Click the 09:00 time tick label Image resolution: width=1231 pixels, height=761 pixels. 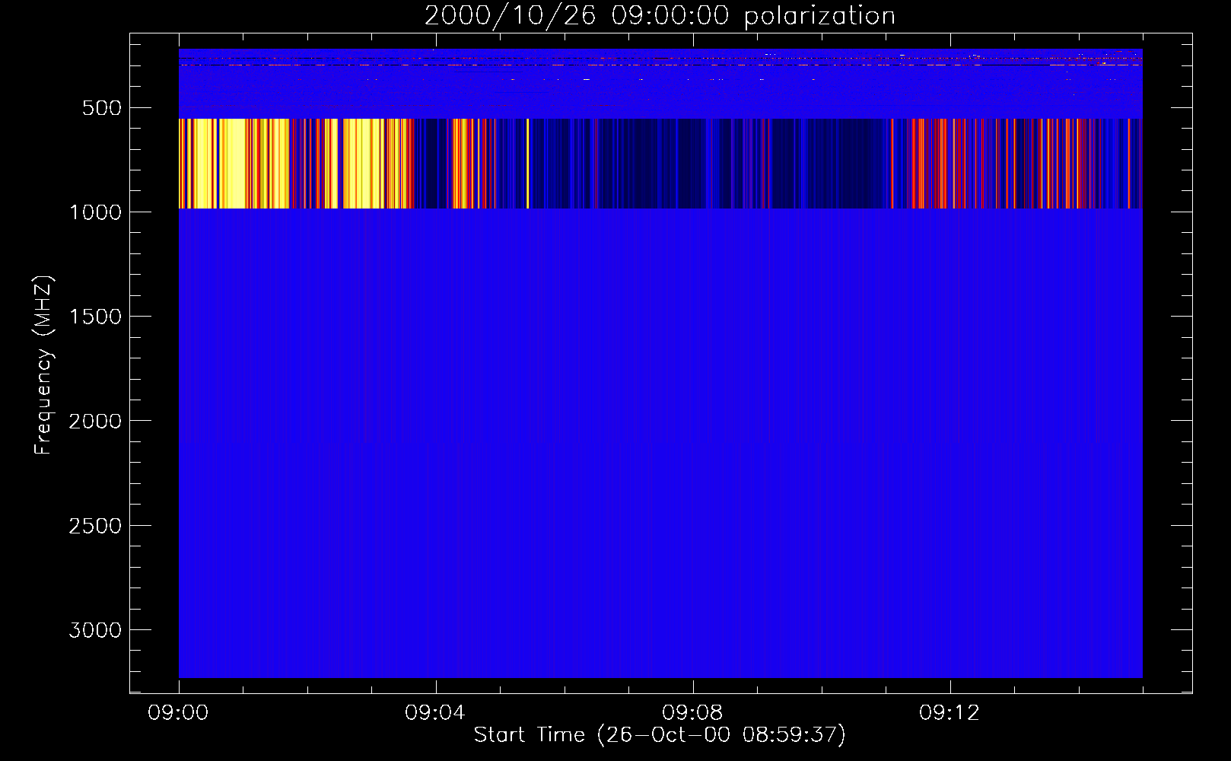(178, 713)
